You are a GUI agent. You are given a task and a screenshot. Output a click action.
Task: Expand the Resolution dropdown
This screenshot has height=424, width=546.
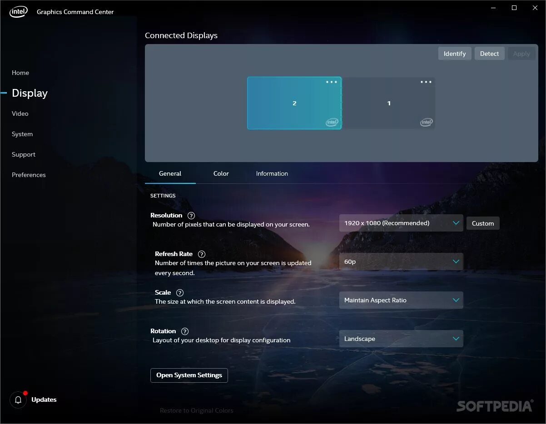point(401,223)
